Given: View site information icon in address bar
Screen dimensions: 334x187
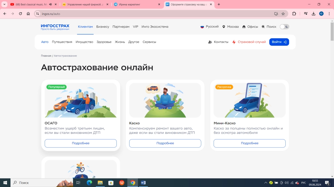Looking at the screenshot, I should [x=38, y=14].
